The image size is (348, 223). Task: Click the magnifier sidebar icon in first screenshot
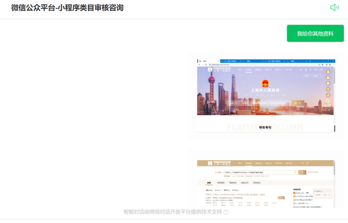[x=328, y=89]
